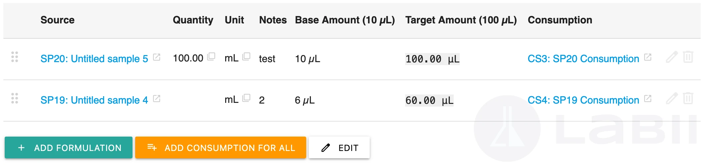Click Add Consumption For All button

point(221,148)
